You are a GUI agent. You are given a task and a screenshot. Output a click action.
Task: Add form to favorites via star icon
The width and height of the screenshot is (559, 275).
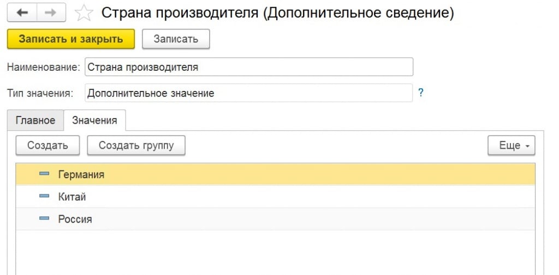pos(84,13)
